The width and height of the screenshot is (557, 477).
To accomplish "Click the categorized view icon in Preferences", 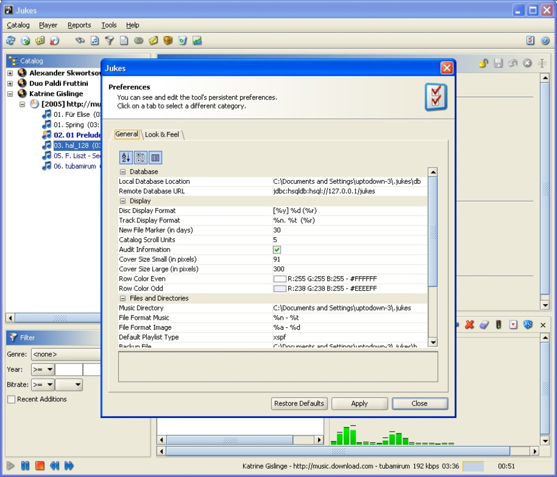I will tap(141, 157).
